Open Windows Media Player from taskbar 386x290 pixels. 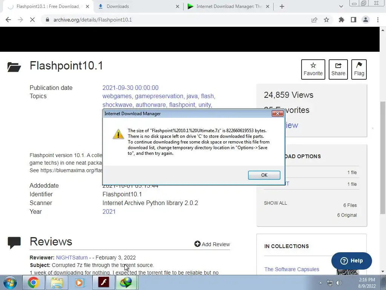[x=80, y=282]
